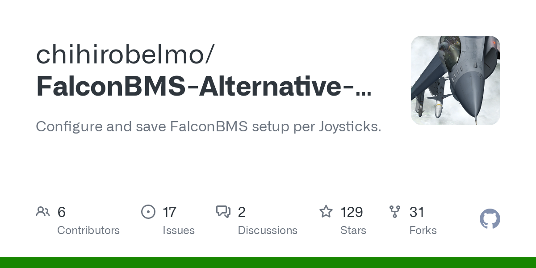Click the Contributors people icon
The width and height of the screenshot is (536, 268).
tap(43, 212)
